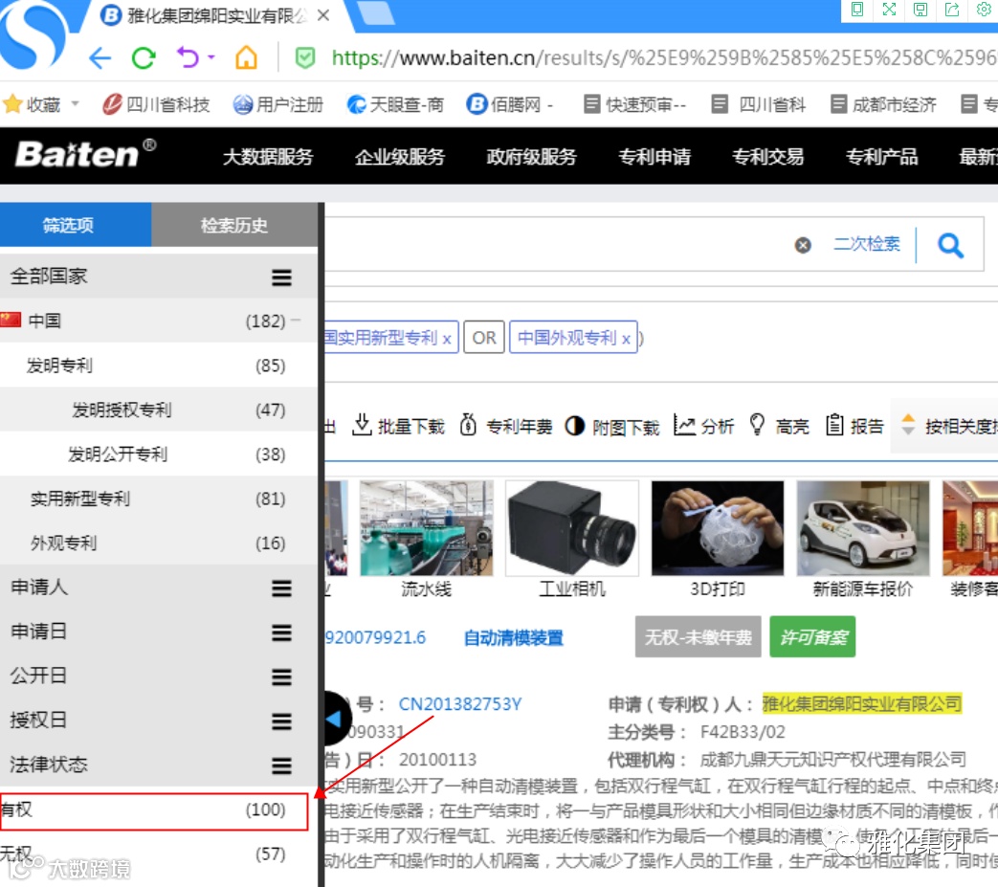Open the 快速预审 bookmark

coord(635,104)
